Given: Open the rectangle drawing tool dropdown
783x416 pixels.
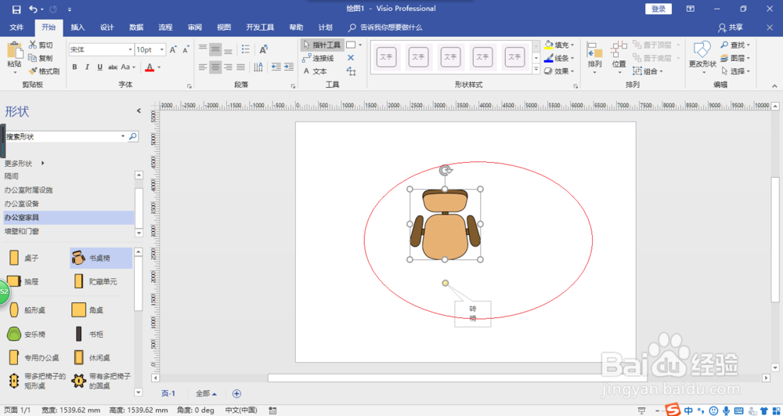Looking at the screenshot, I should [360, 45].
